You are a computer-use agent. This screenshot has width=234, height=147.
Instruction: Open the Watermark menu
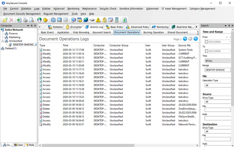(x=152, y=9)
